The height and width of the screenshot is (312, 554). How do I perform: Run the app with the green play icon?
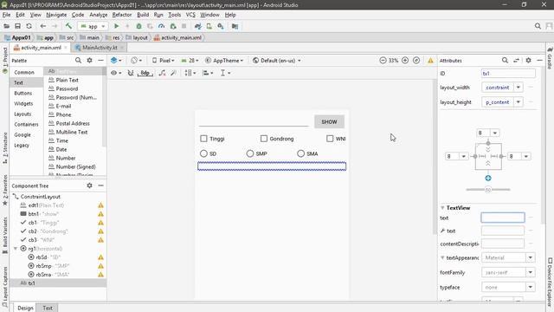[116, 26]
